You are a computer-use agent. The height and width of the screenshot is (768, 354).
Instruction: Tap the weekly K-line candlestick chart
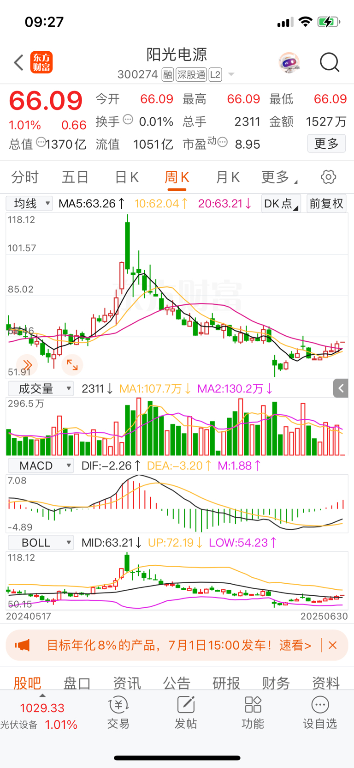point(177,296)
